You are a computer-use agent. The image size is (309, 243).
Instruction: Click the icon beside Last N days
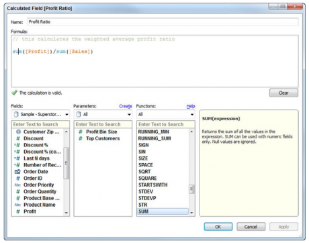point(17,158)
